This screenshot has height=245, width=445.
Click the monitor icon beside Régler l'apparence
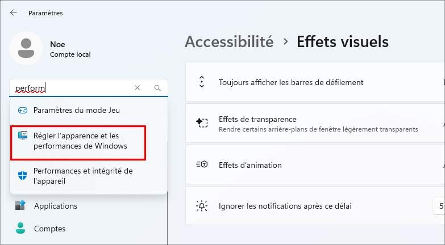click(23, 136)
